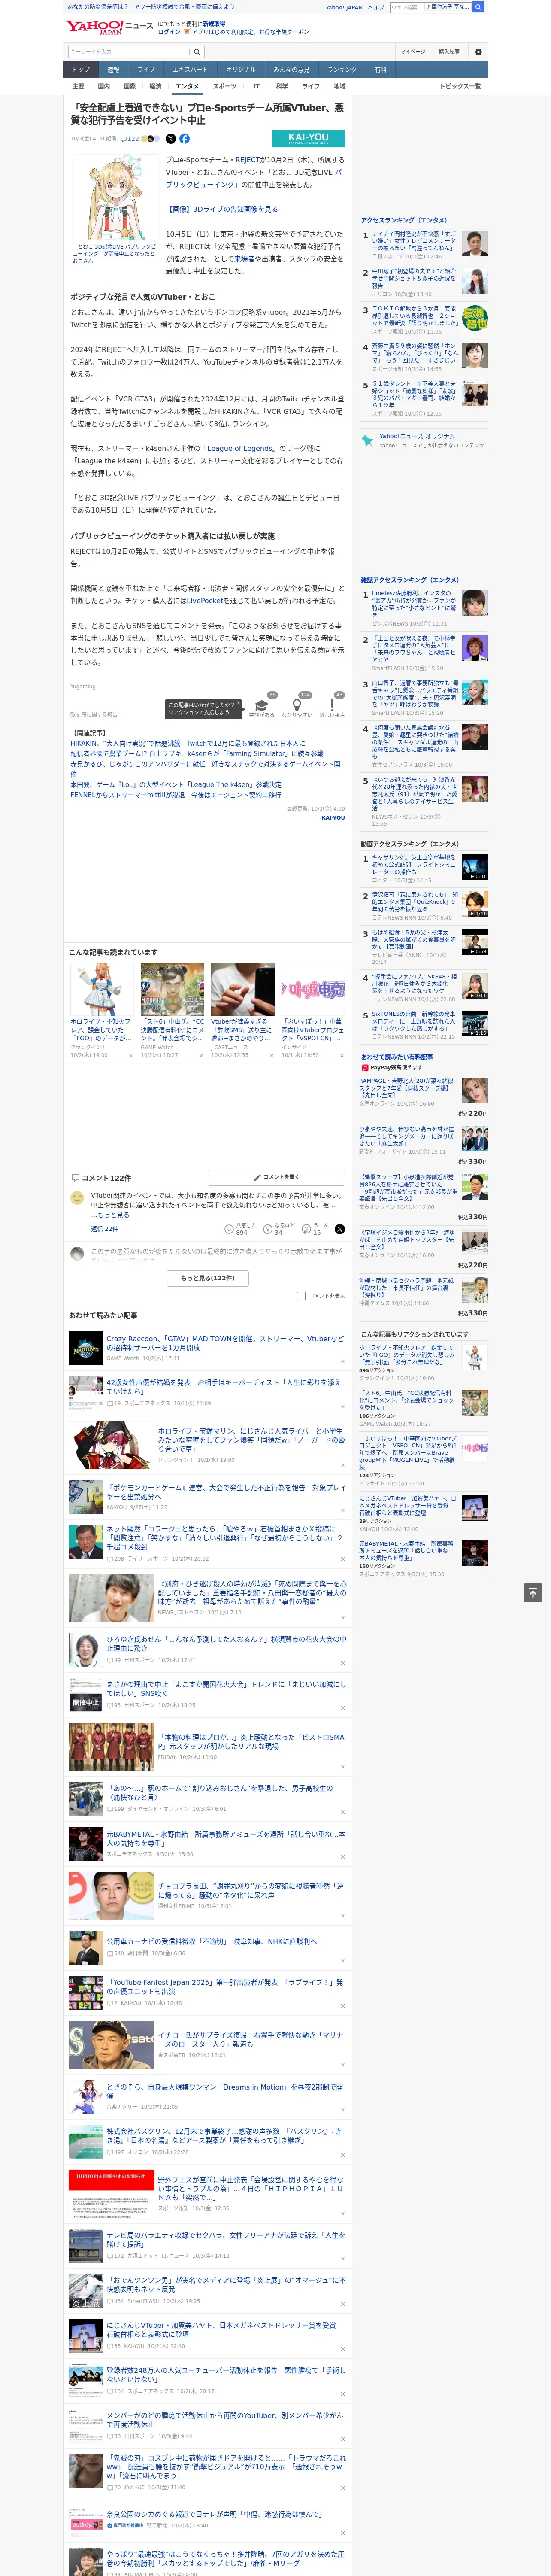Open the トピックス一覧 link
The height and width of the screenshot is (2576, 551).
460,86
